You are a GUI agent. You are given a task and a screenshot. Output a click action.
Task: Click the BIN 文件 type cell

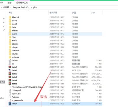click(x=76, y=94)
